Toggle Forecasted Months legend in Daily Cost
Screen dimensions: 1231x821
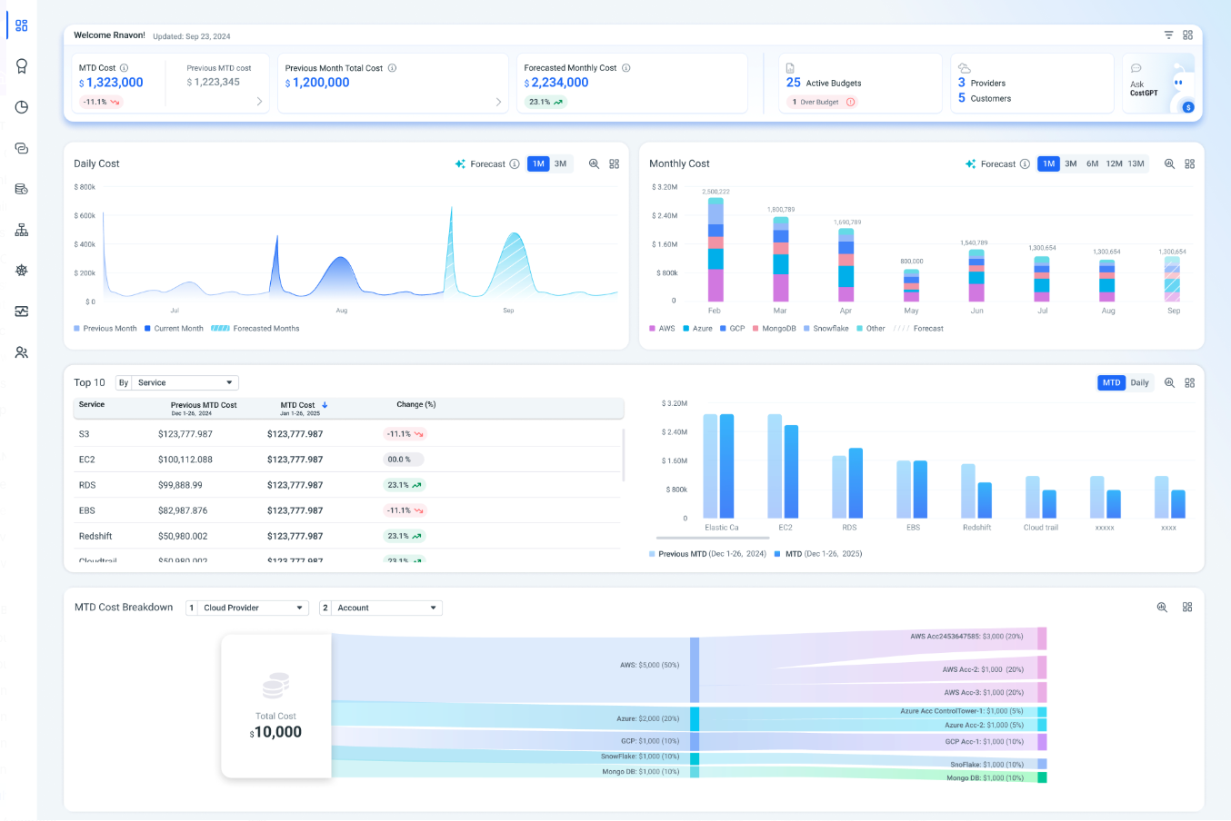pyautogui.click(x=255, y=329)
